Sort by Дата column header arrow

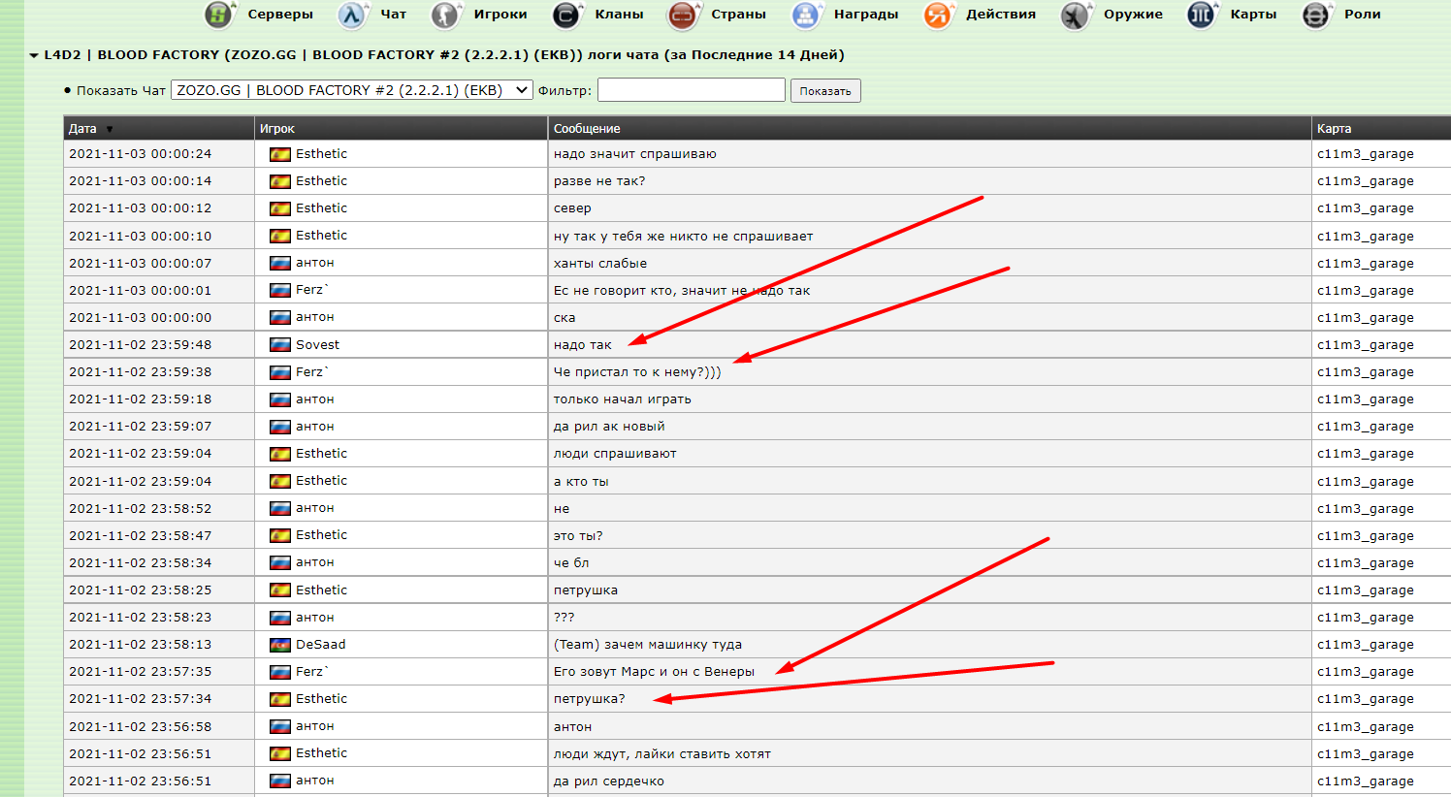coord(110,129)
